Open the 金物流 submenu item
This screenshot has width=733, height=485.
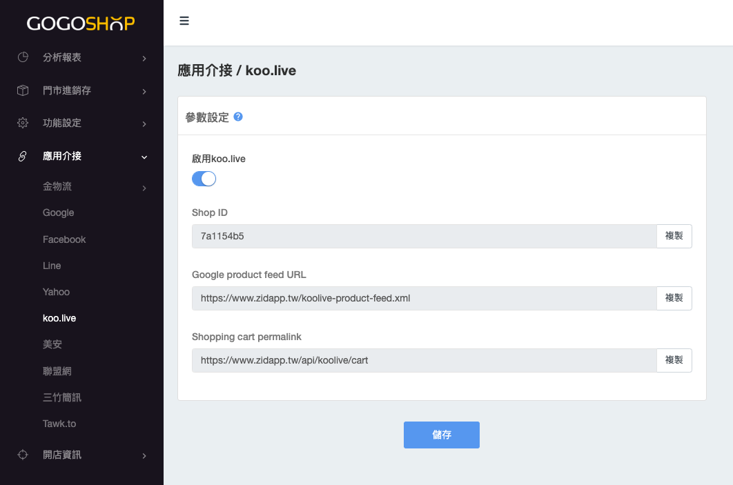(x=57, y=186)
